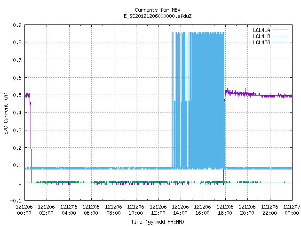Click the y-axis tick value 0.9
This screenshot has height=226, width=301.
17,25
